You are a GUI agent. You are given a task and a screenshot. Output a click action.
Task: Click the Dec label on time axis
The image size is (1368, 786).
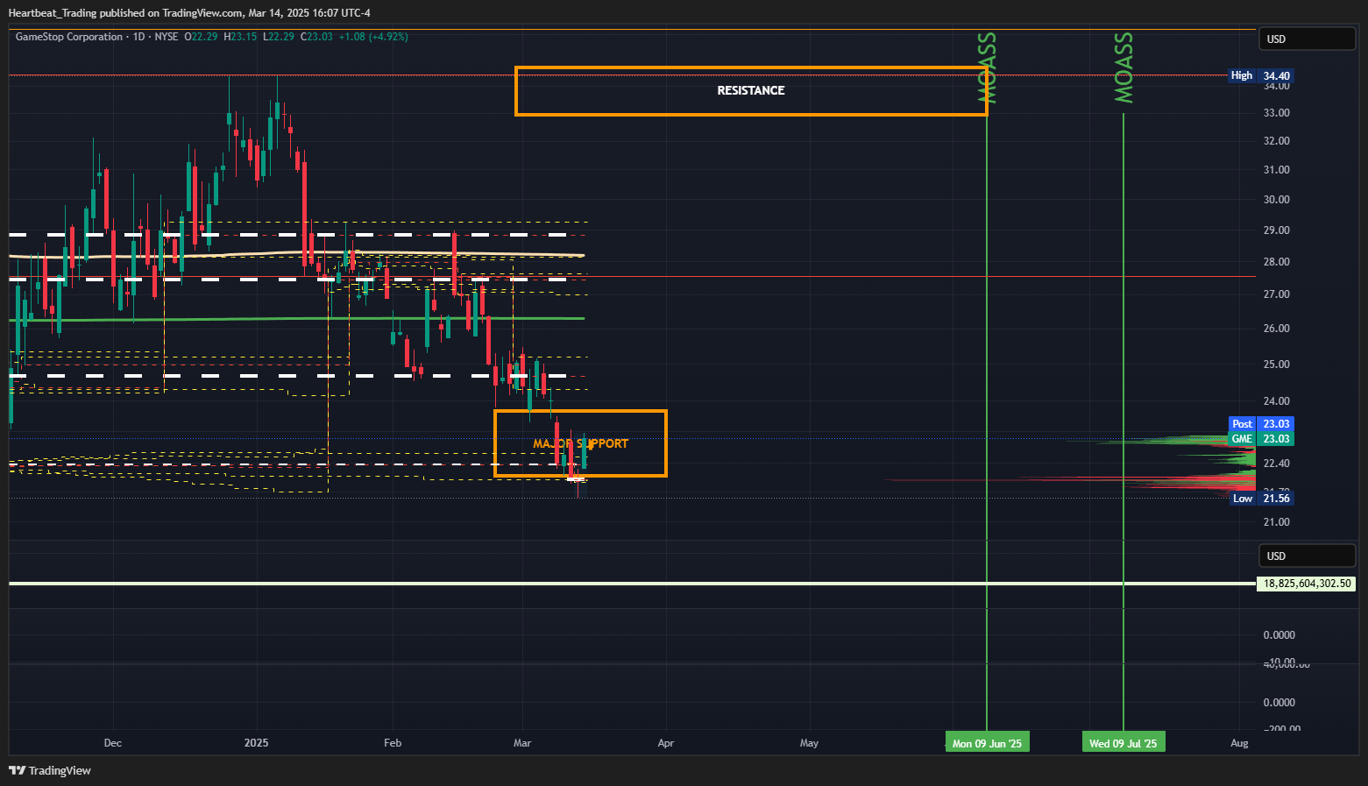pos(113,743)
